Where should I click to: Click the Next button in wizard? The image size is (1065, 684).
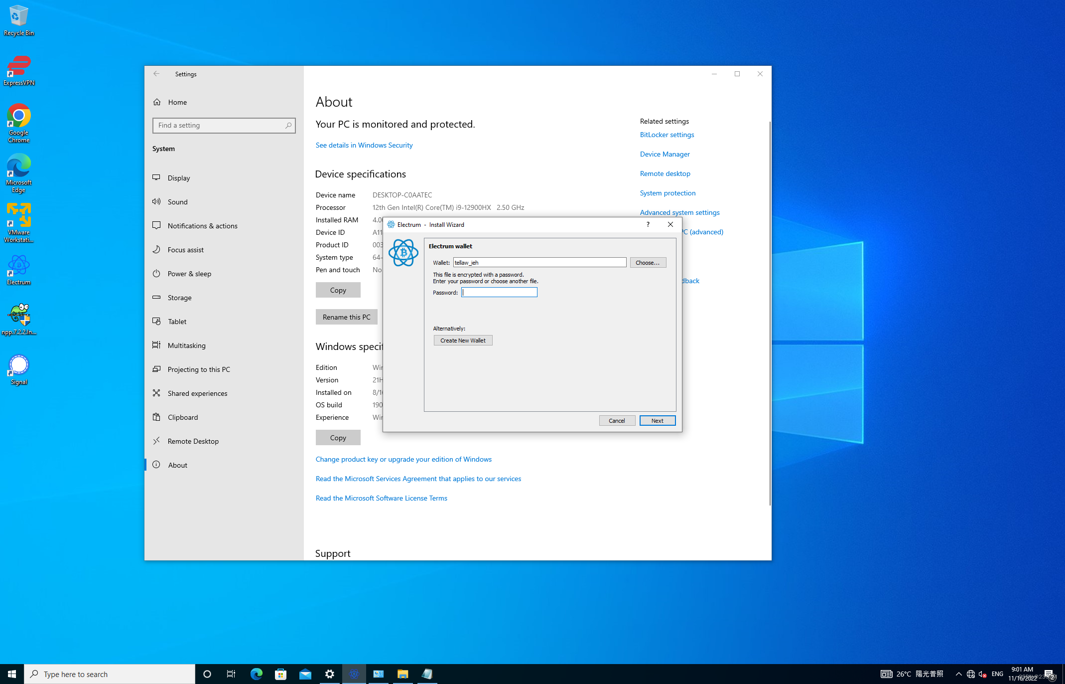pyautogui.click(x=657, y=421)
